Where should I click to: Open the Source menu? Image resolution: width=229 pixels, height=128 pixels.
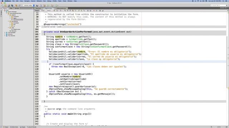[x=33, y=1]
